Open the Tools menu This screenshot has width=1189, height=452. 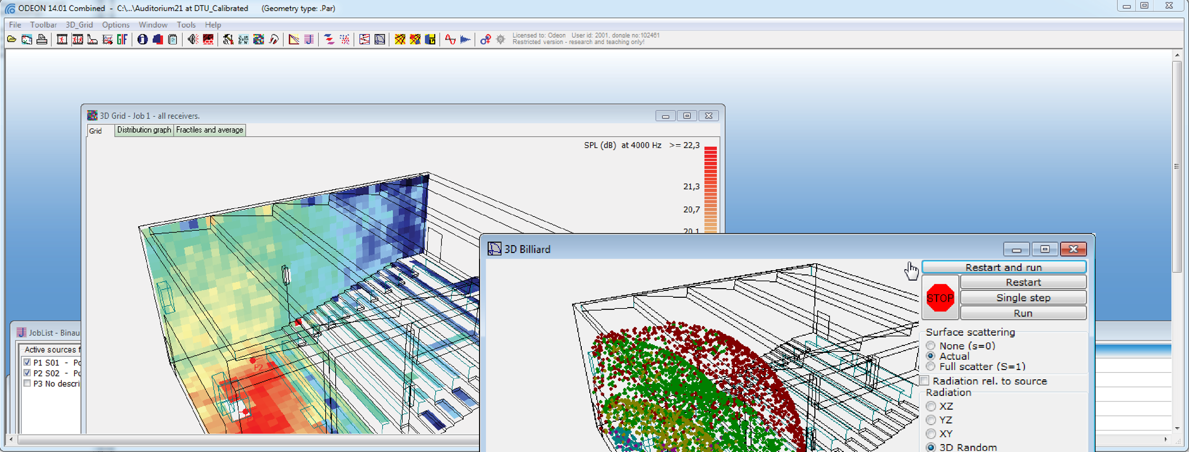(186, 24)
